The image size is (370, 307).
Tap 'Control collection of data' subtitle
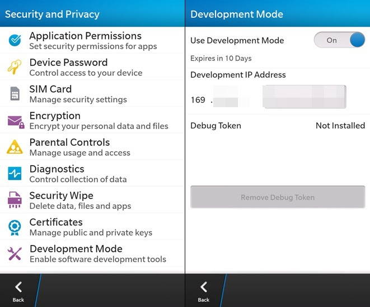(x=78, y=180)
